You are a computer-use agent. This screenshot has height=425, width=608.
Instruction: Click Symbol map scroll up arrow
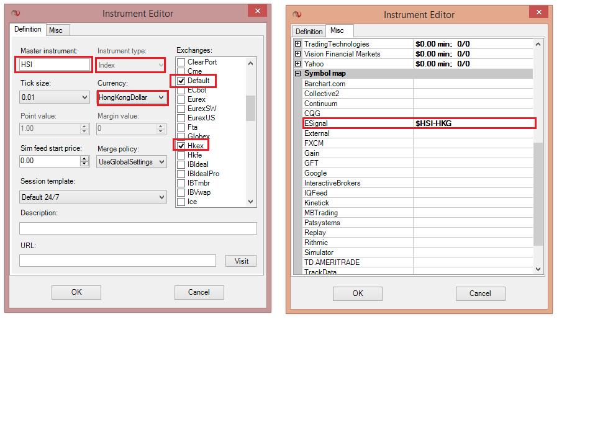tap(538, 44)
